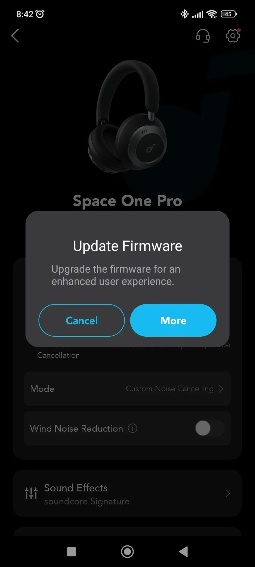Expand the Sound Effects chevron
This screenshot has height=567, width=255.
228,493
